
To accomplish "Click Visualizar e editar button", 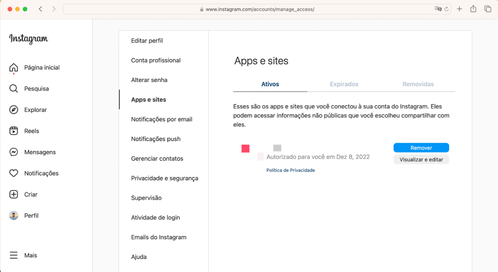I will (x=421, y=160).
